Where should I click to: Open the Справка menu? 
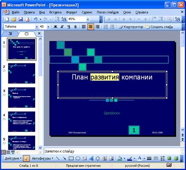coord(142,12)
